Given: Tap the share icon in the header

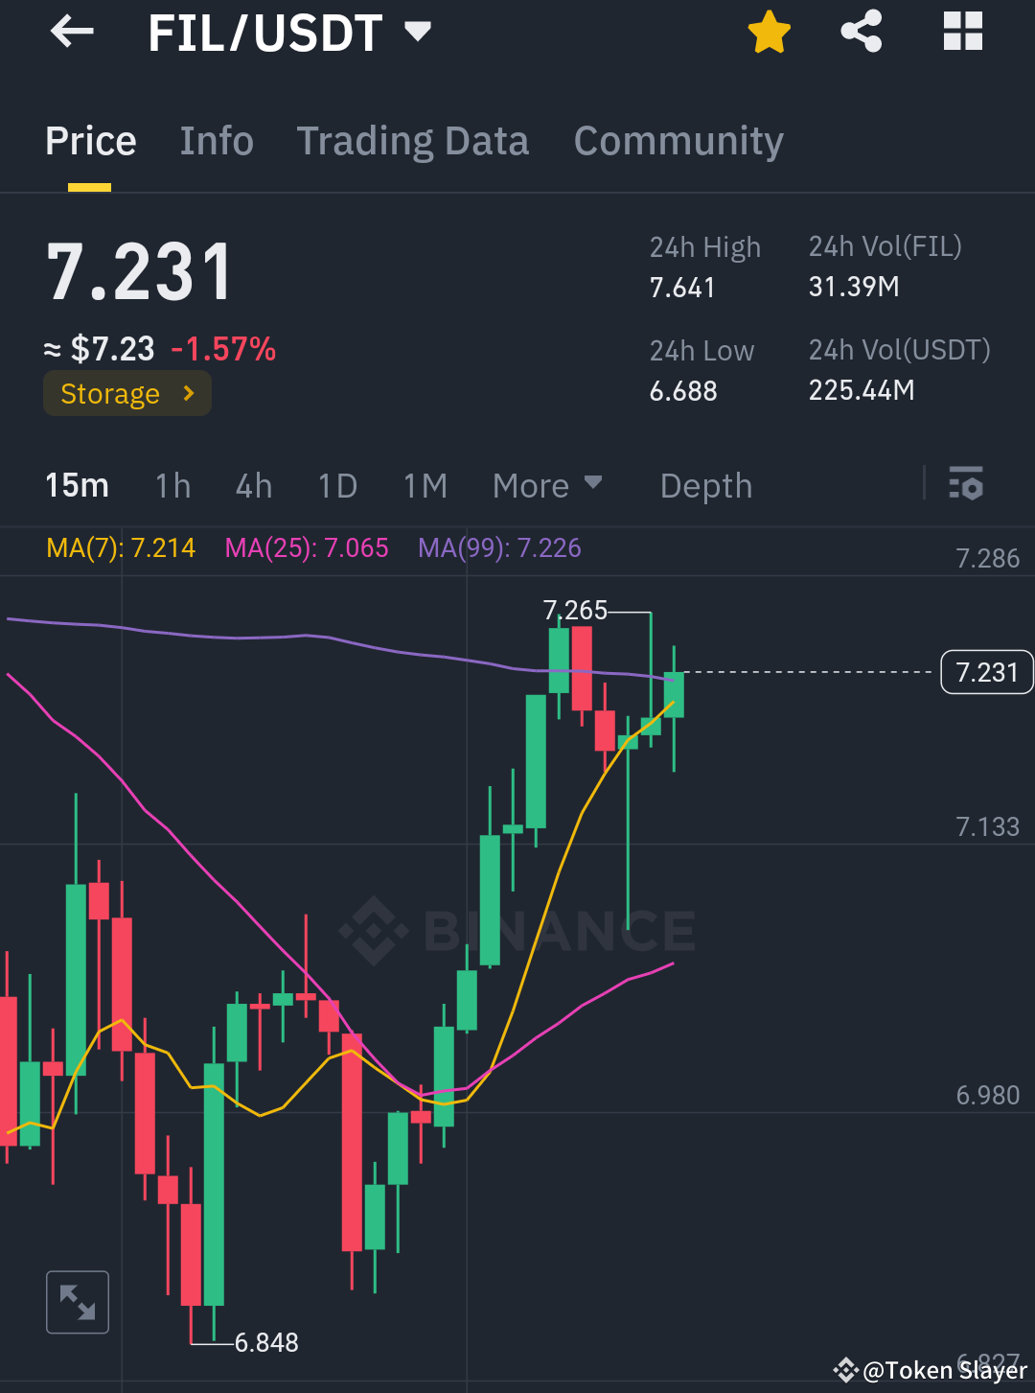Looking at the screenshot, I should tap(861, 32).
